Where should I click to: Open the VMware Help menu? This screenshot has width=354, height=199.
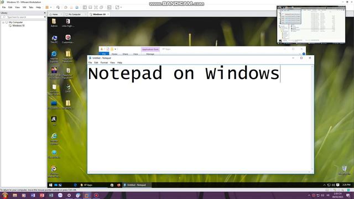click(38, 7)
